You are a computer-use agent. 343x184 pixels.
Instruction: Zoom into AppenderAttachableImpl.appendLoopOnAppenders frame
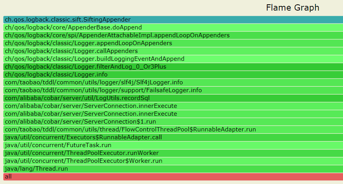coord(173,35)
